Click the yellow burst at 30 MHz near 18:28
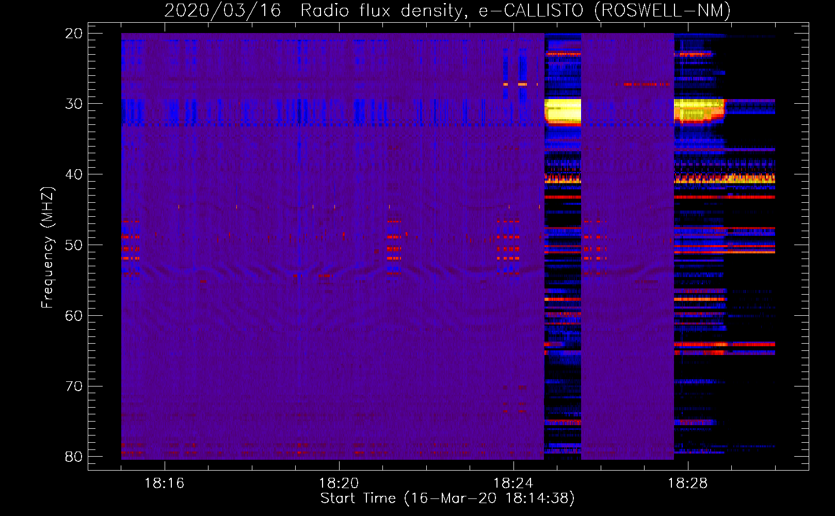The height and width of the screenshot is (516, 835). (699, 110)
